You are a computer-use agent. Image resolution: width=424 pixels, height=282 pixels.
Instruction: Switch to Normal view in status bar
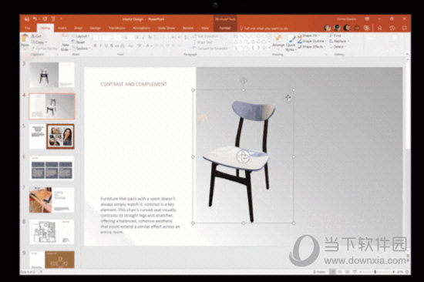point(332,271)
